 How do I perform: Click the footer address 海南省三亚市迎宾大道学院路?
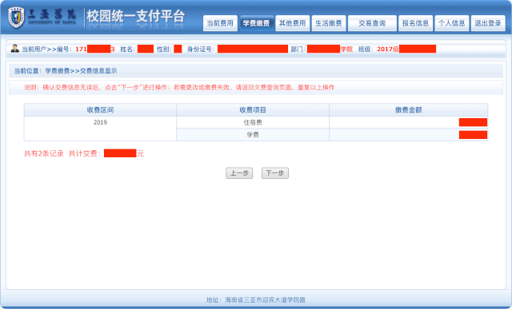tap(265, 299)
